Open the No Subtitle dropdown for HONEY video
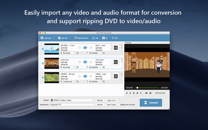The image size is (208, 130). 93,81
